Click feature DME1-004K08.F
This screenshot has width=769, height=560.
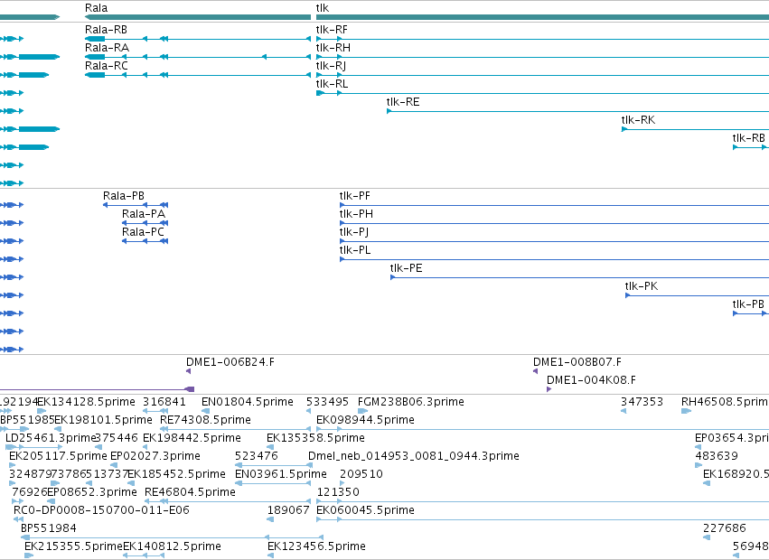click(592, 380)
